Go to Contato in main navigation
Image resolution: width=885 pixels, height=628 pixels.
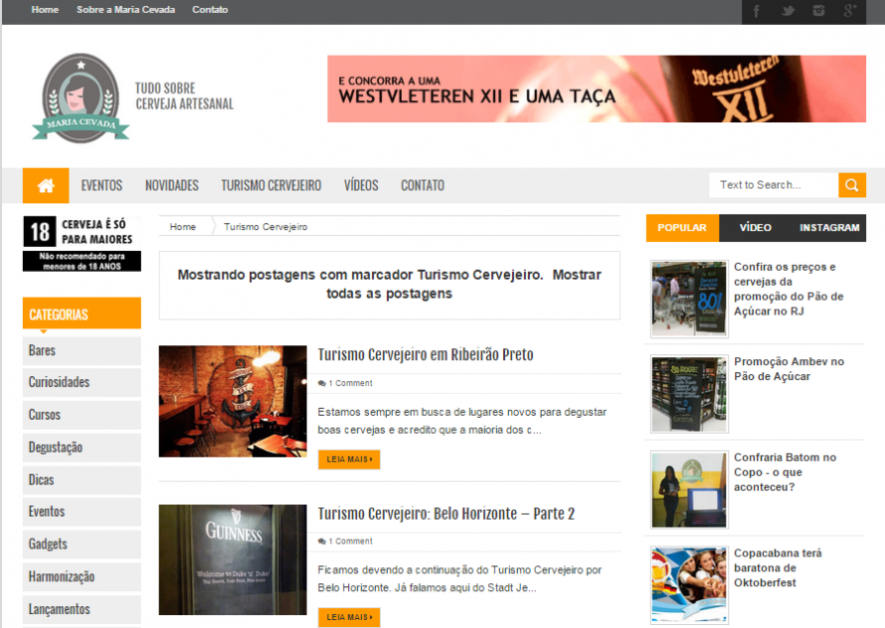pyautogui.click(x=423, y=185)
